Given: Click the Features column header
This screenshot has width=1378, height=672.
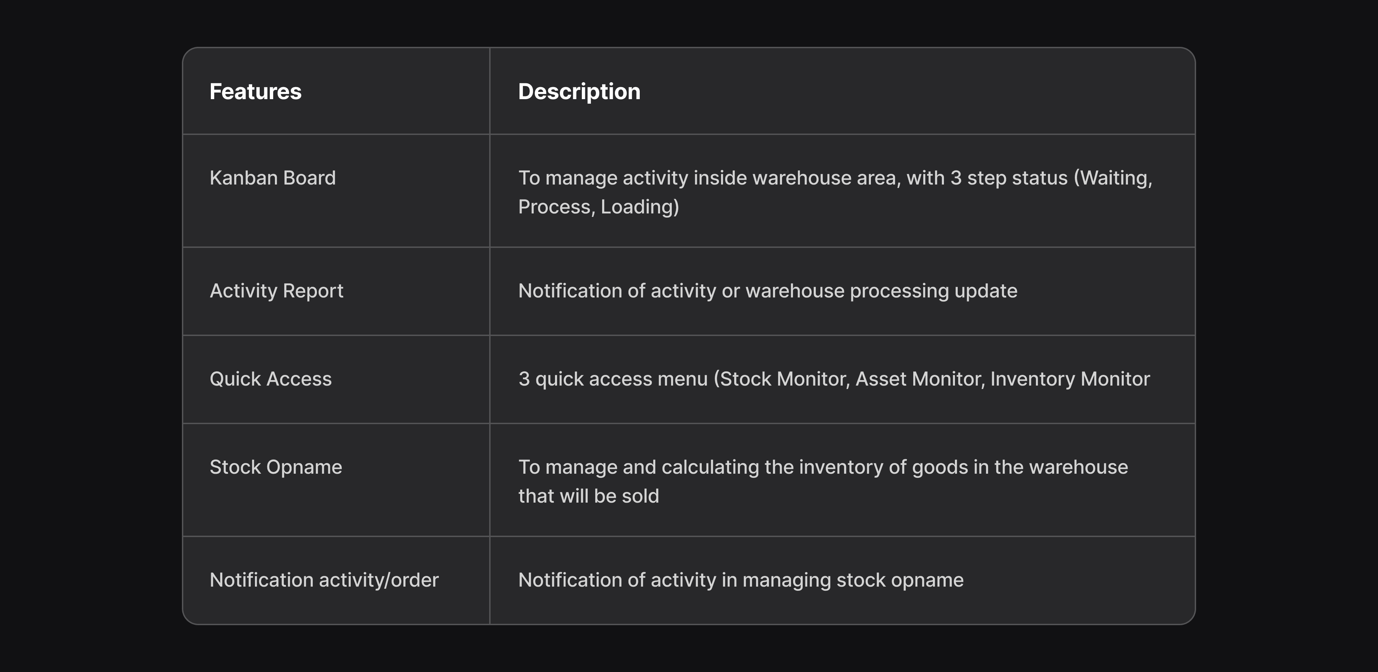Looking at the screenshot, I should 255,92.
